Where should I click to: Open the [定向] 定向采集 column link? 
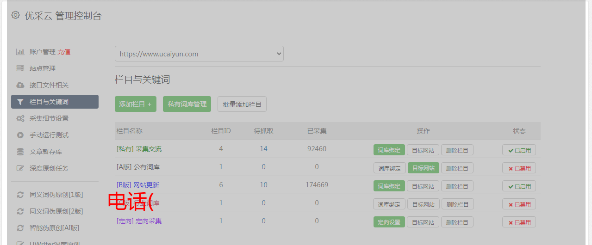(x=139, y=221)
